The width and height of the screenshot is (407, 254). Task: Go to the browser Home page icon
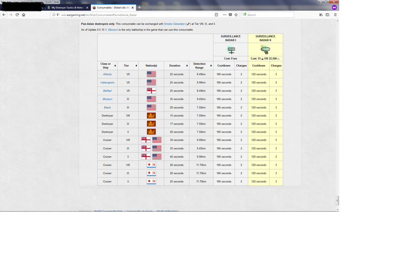tap(23, 15)
